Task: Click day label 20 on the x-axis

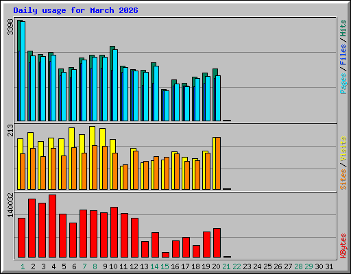Action: coord(216,266)
